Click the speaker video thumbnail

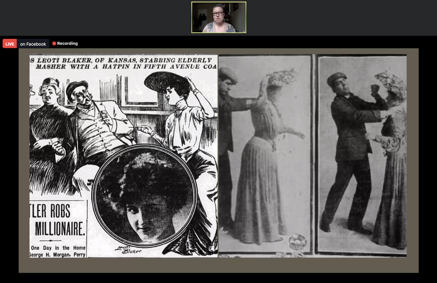[x=219, y=17]
